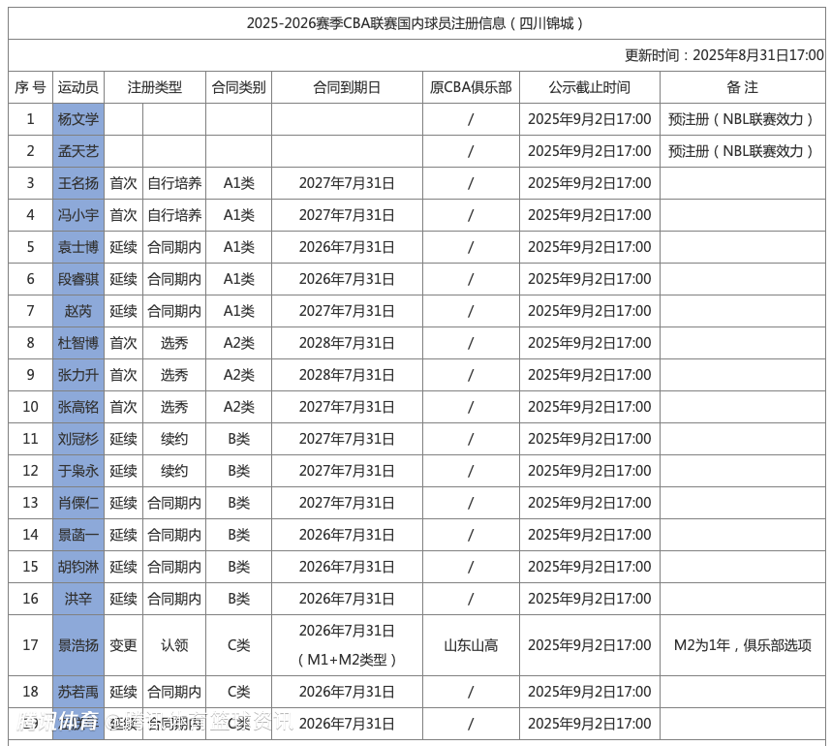Click the 合同类别 column header

[238, 87]
